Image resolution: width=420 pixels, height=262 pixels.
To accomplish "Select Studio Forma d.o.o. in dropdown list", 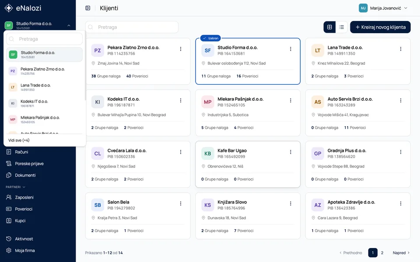I will click(x=44, y=55).
